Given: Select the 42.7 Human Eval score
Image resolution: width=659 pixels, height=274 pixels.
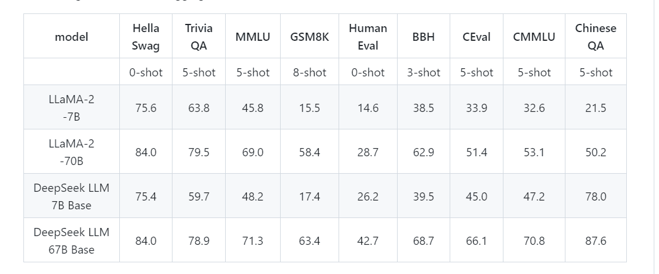Looking at the screenshot, I should pos(368,241).
